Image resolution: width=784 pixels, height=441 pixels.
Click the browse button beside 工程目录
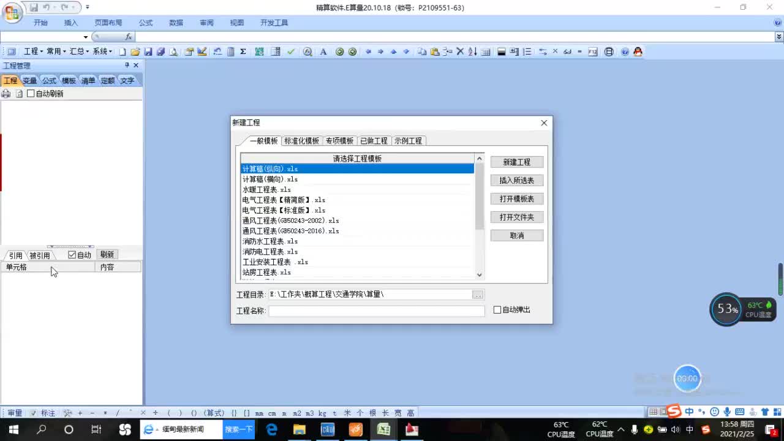coord(478,295)
